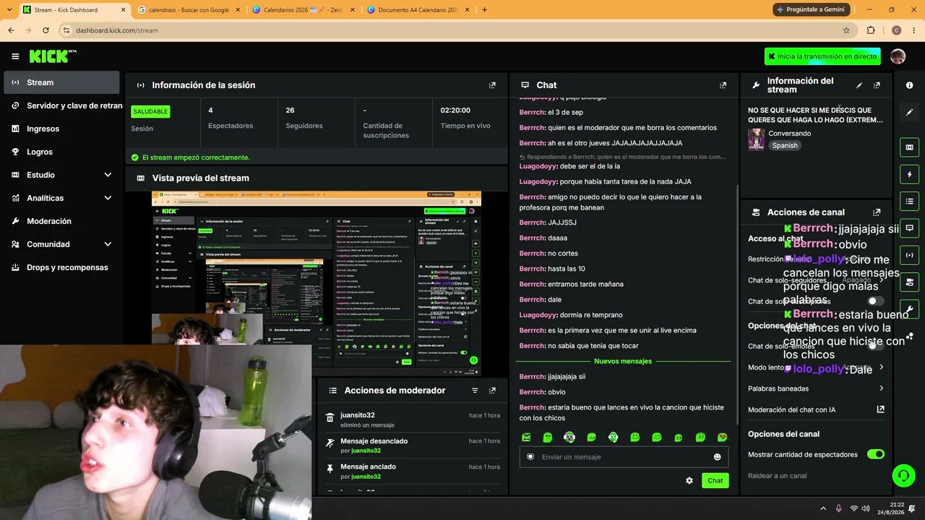Click the taskbar microphone icon
925x520 pixels.
(838, 508)
